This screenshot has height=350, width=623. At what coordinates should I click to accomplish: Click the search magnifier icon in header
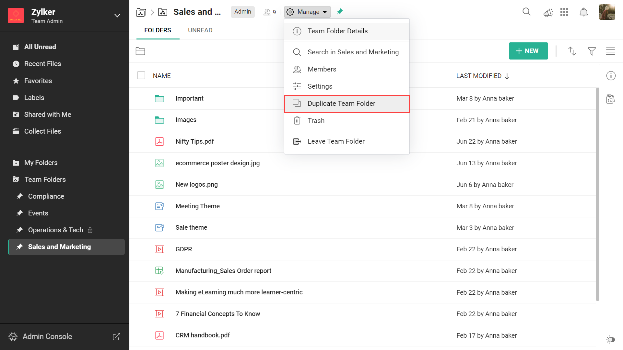pos(526,12)
